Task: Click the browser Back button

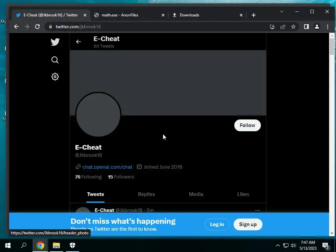Action: click(16, 27)
